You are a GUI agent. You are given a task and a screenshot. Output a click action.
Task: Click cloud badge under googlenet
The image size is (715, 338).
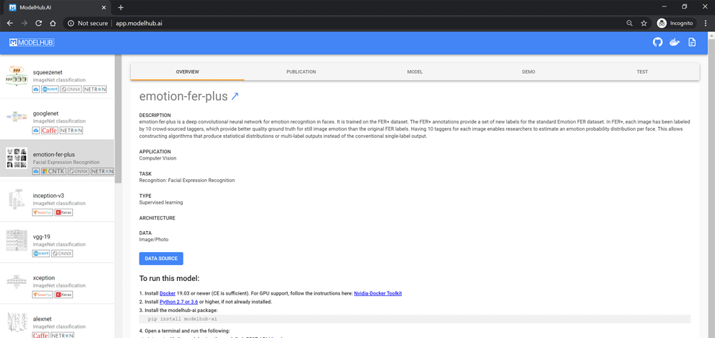point(36,131)
